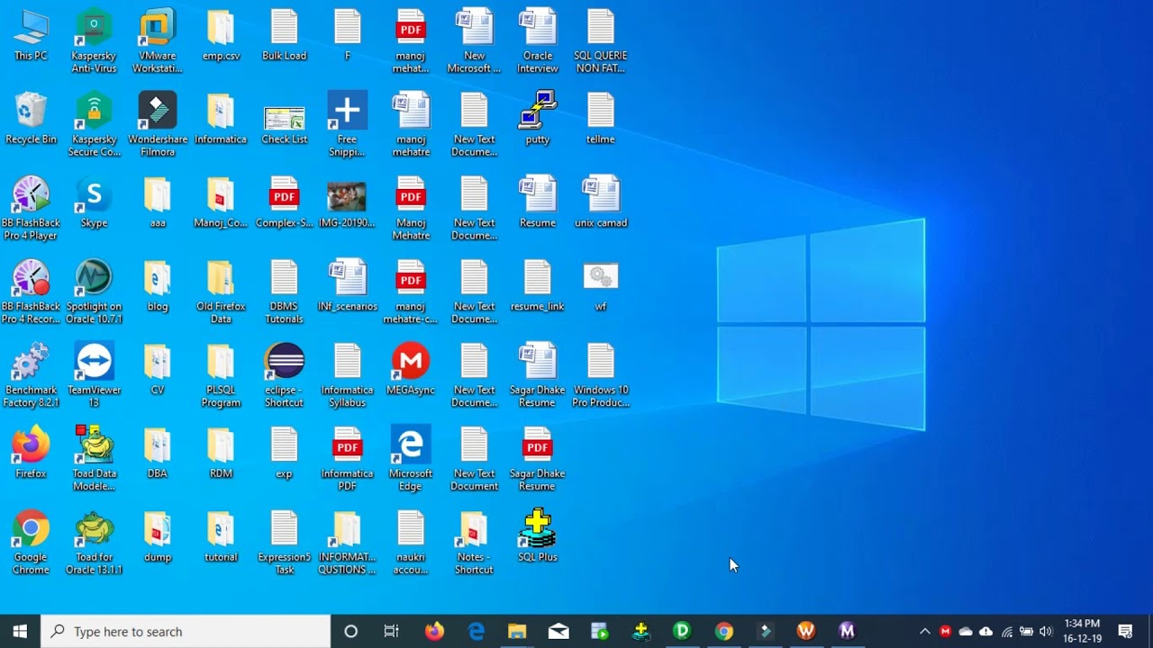Open INf_scenarios document
Image resolution: width=1153 pixels, height=648 pixels.
point(347,286)
